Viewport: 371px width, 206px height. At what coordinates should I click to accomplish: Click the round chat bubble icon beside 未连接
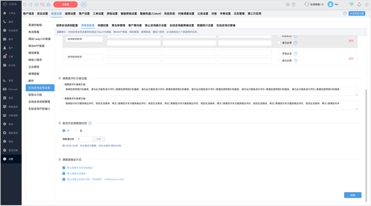[84, 4]
